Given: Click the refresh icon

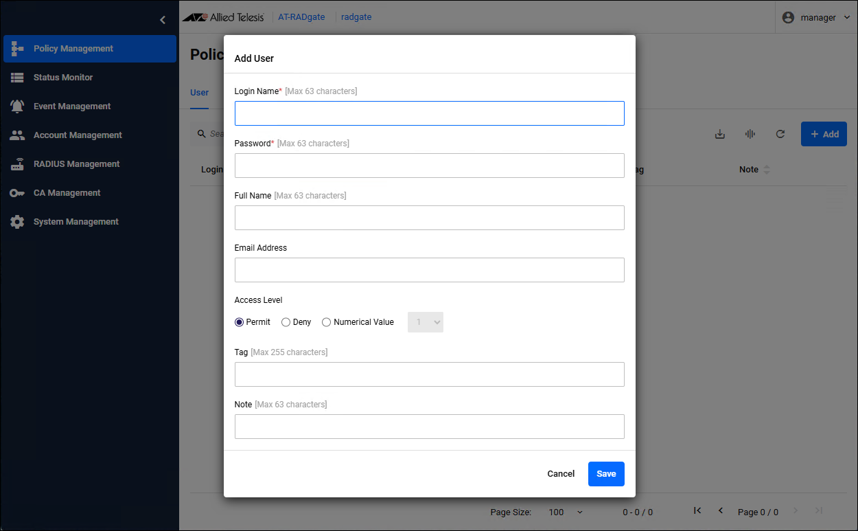Looking at the screenshot, I should point(780,134).
